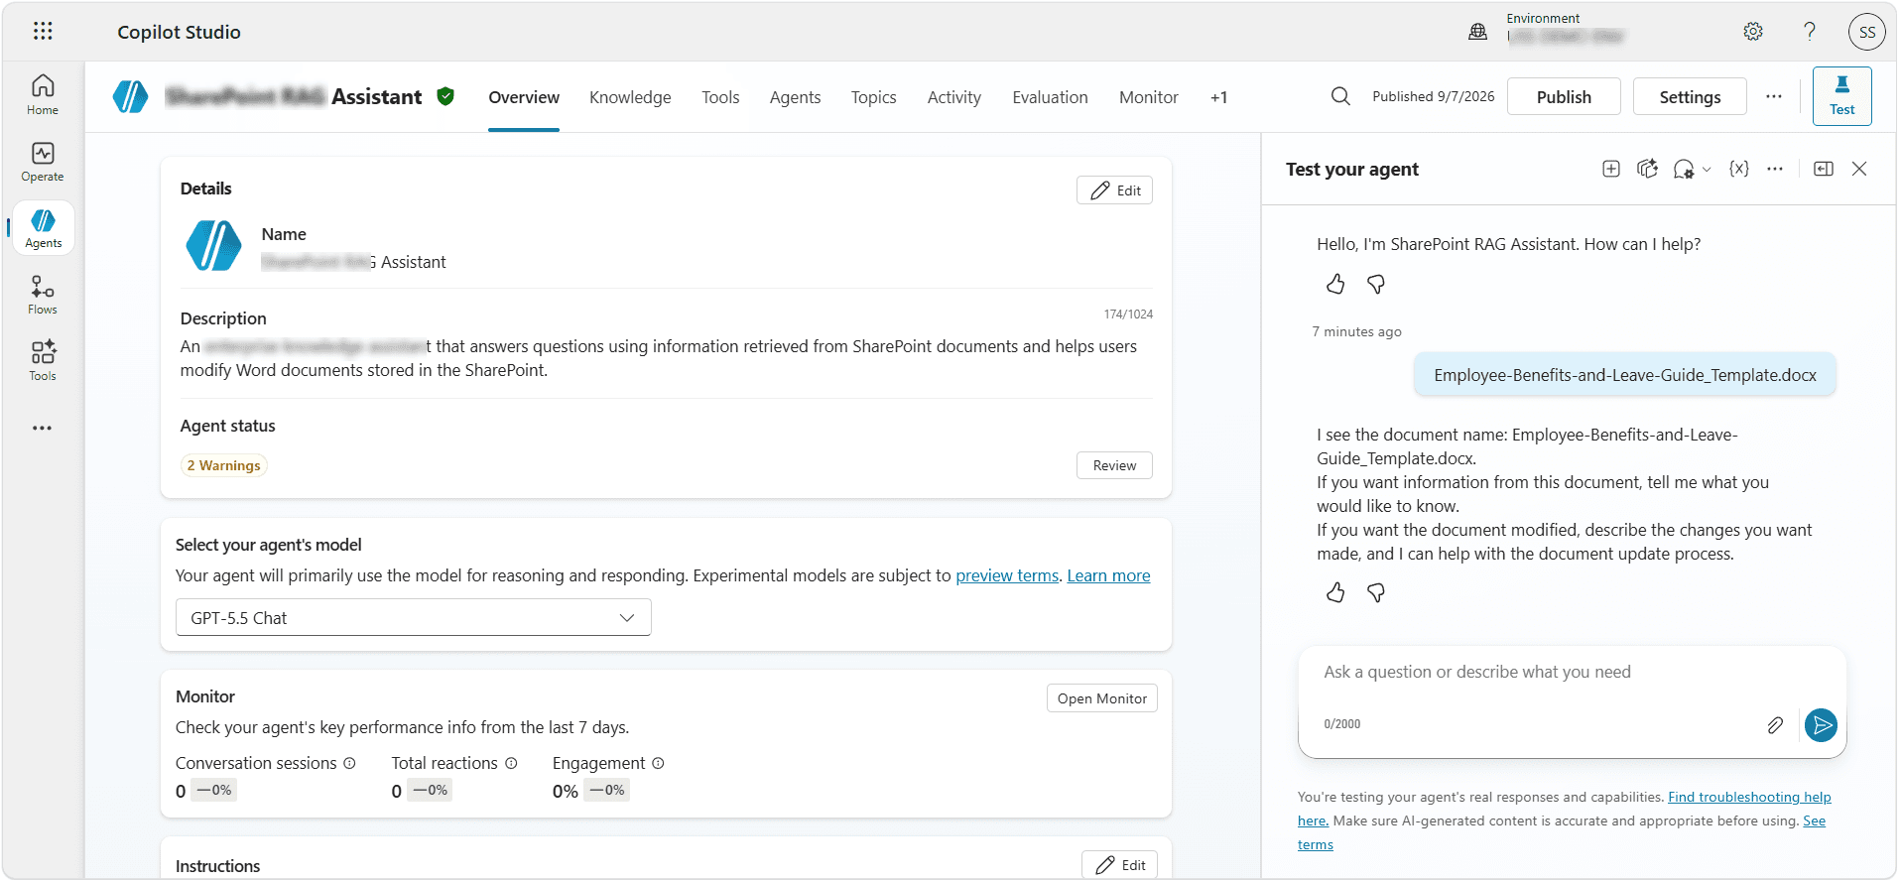
Task: Expand the conversation tracking dropdown arrow
Action: click(x=1707, y=170)
